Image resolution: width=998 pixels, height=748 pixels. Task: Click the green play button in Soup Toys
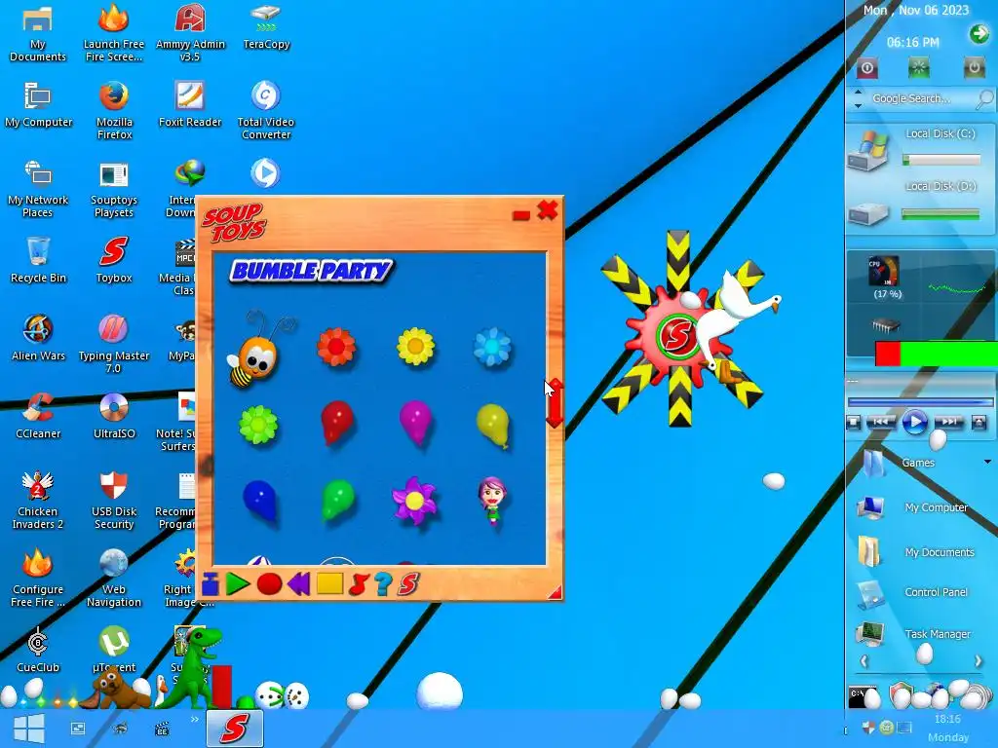point(238,584)
